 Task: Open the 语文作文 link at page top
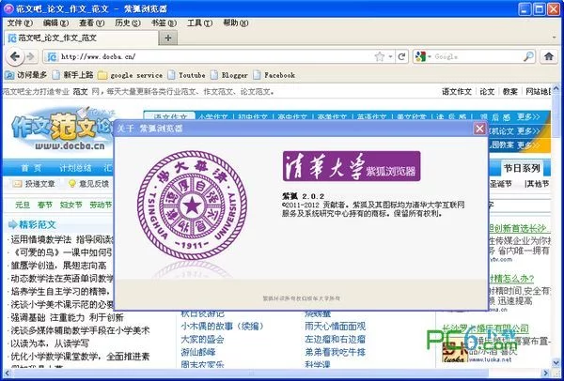[x=457, y=92]
